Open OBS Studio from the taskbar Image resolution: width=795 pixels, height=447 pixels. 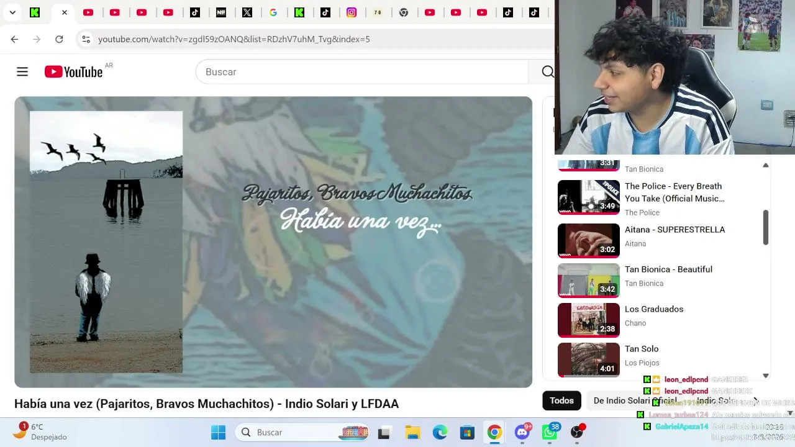click(x=578, y=432)
